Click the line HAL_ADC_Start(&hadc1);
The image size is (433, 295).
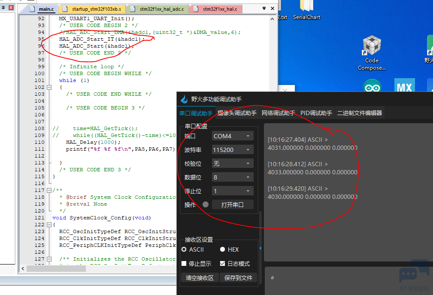[97, 46]
